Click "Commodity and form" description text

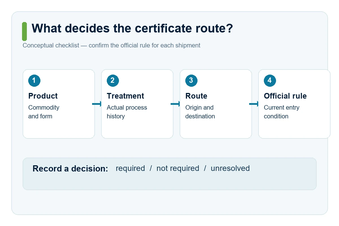(x=44, y=112)
